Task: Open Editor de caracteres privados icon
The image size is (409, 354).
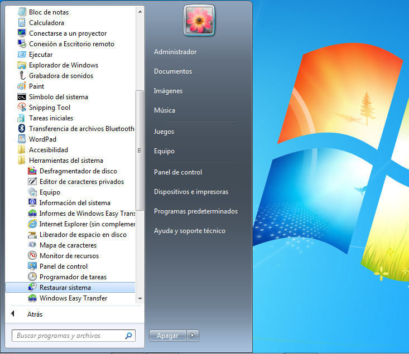Action: (32, 181)
